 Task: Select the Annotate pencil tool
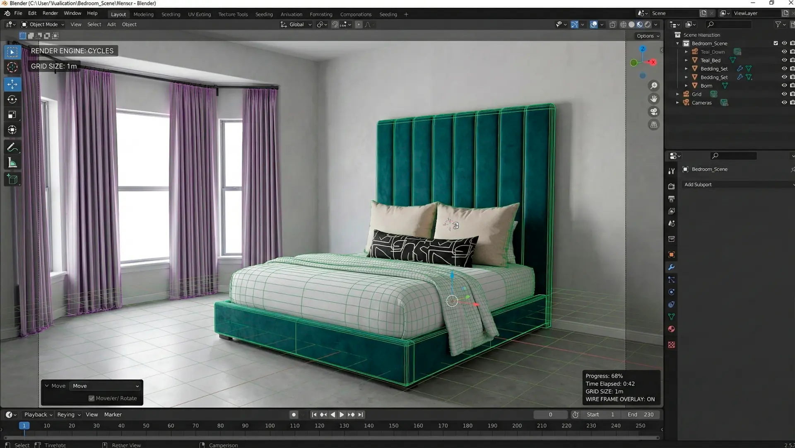tap(12, 148)
